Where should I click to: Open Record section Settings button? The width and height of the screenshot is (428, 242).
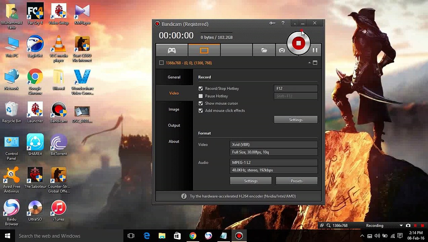pos(296,120)
